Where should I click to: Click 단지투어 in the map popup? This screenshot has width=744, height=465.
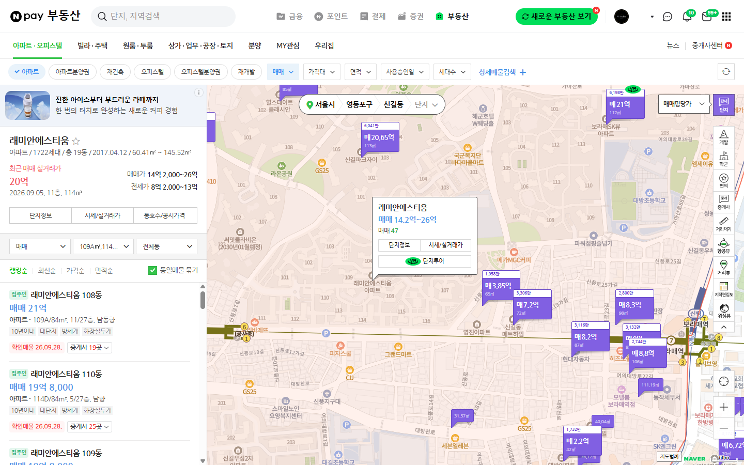[425, 261]
